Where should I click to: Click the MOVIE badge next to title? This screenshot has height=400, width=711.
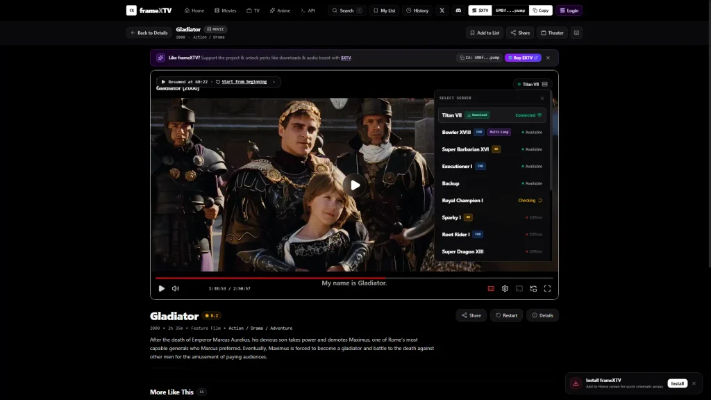[215, 29]
